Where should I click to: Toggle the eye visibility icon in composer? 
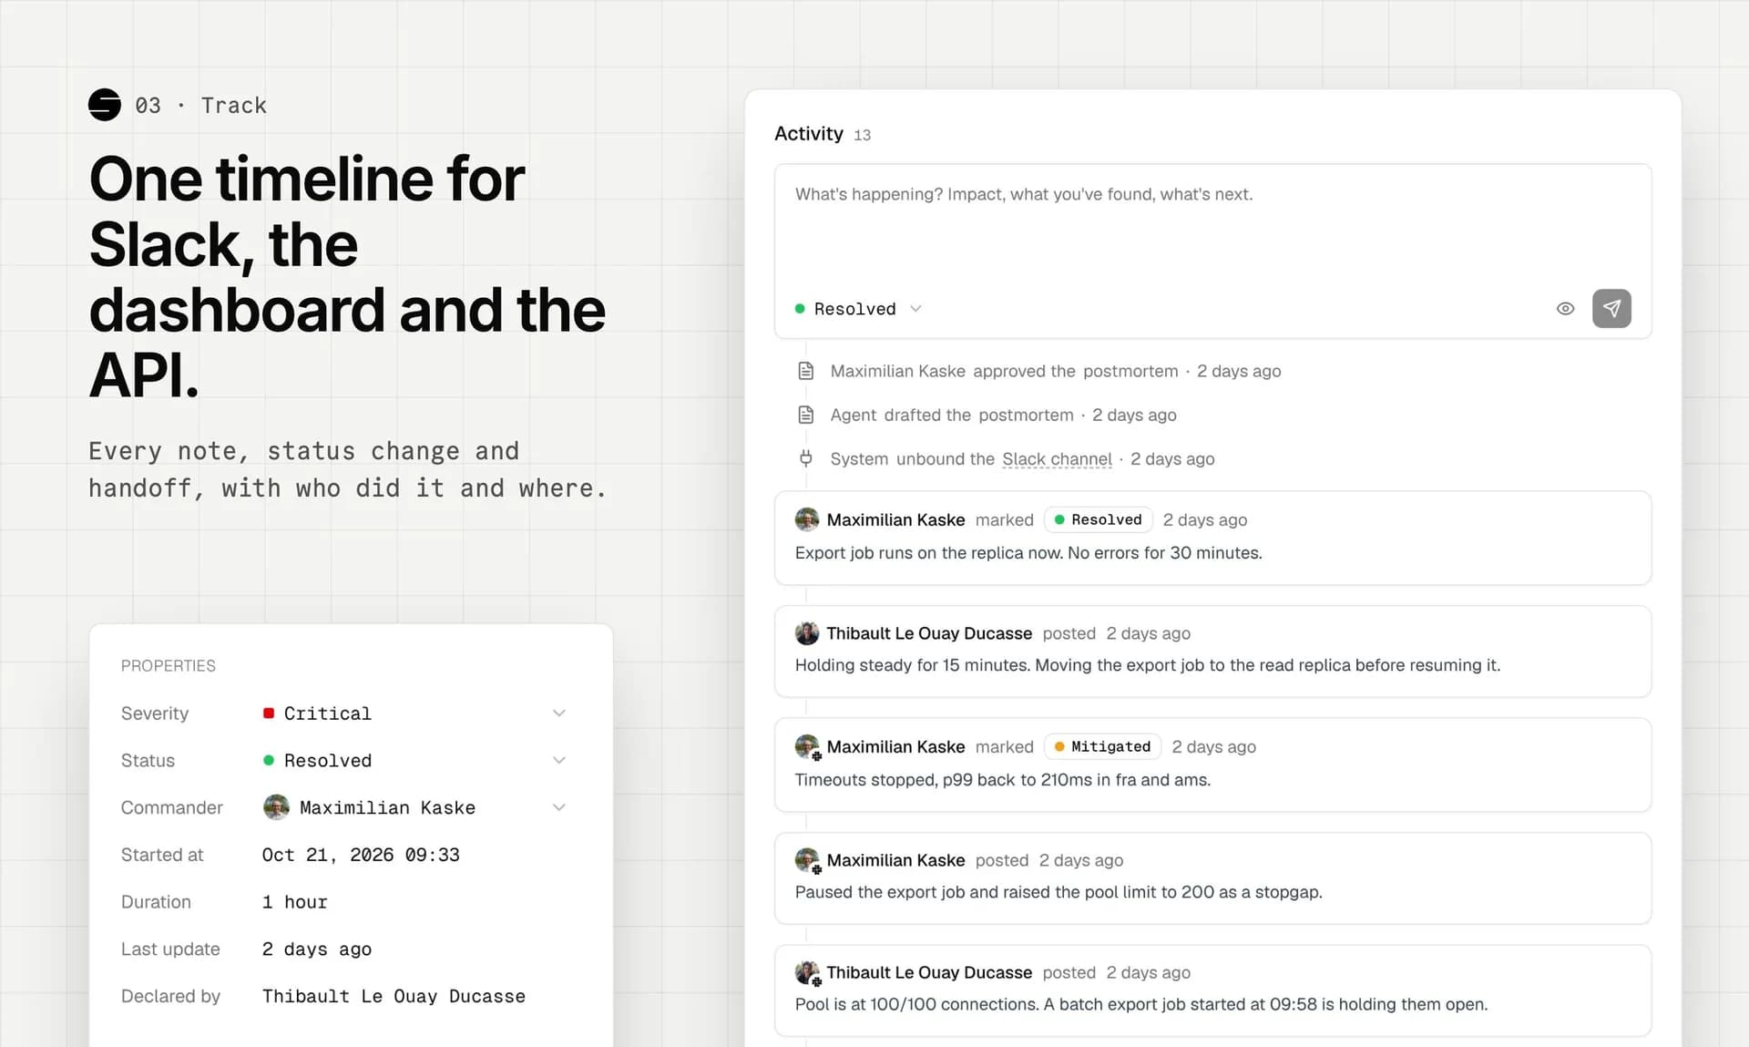pos(1565,308)
